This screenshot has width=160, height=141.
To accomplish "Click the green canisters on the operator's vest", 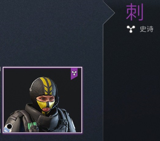I will pyautogui.click(x=32, y=125).
